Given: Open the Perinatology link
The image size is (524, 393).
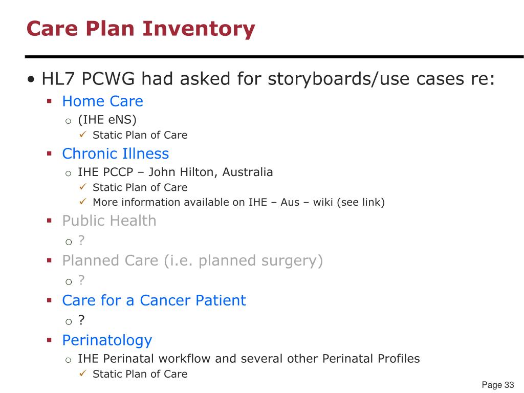Looking at the screenshot, I should (107, 340).
